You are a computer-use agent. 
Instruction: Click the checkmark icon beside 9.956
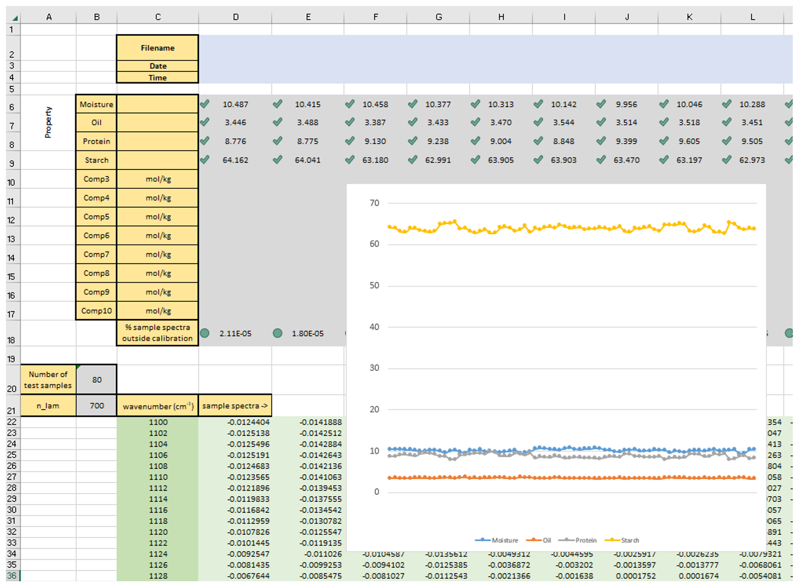click(x=601, y=104)
